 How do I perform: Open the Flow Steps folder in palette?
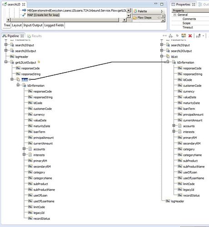(142, 18)
